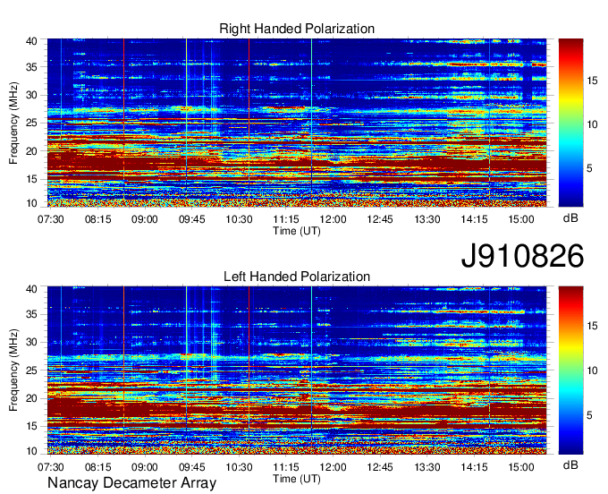
Task: Click the upper plot's dB color bar
Action: point(570,123)
